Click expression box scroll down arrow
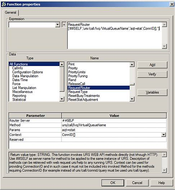The image size is (175, 190). coord(164,47)
